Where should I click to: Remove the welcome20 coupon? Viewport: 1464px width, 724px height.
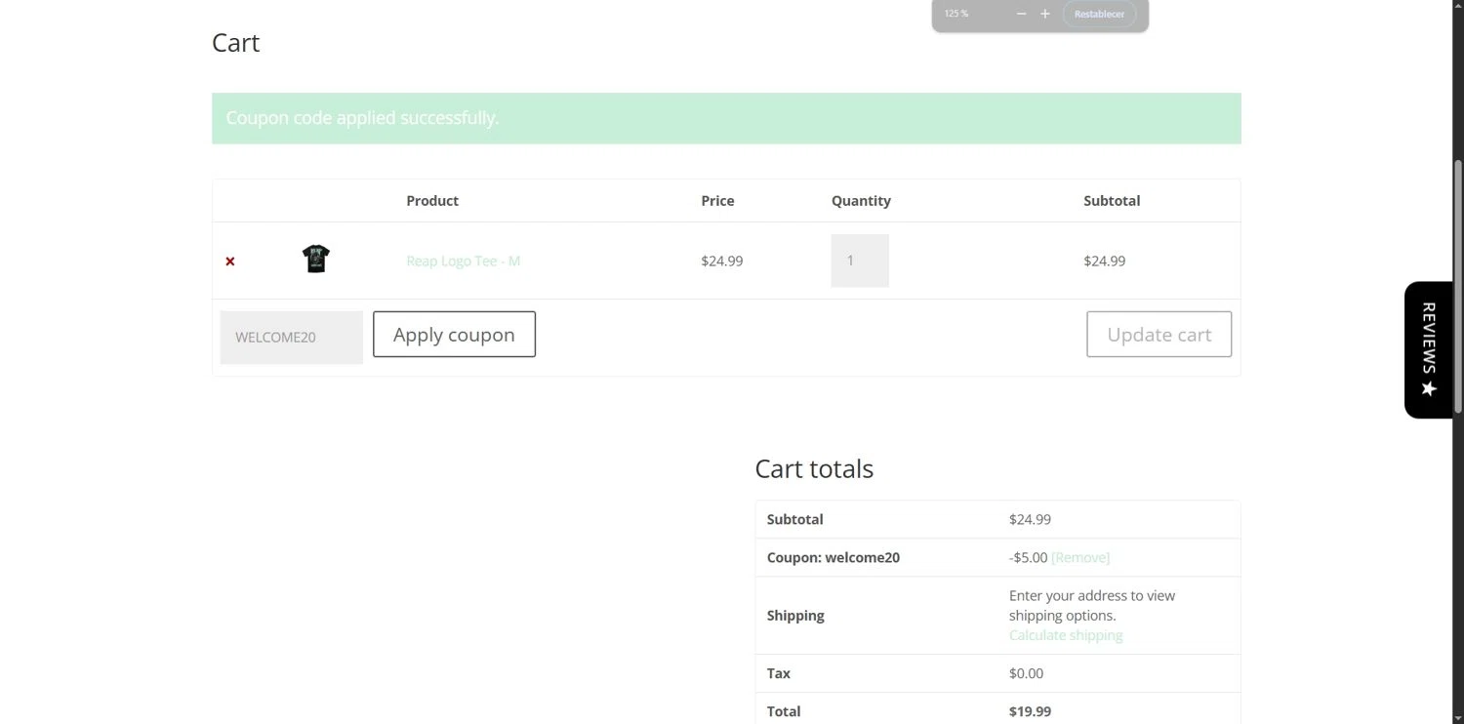pos(1079,557)
